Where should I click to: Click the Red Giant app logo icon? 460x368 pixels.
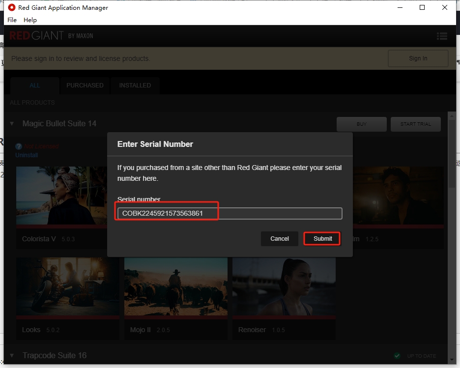[x=12, y=7]
